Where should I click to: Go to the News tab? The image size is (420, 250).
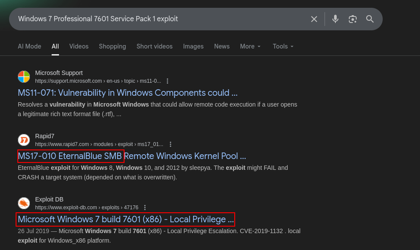click(222, 46)
